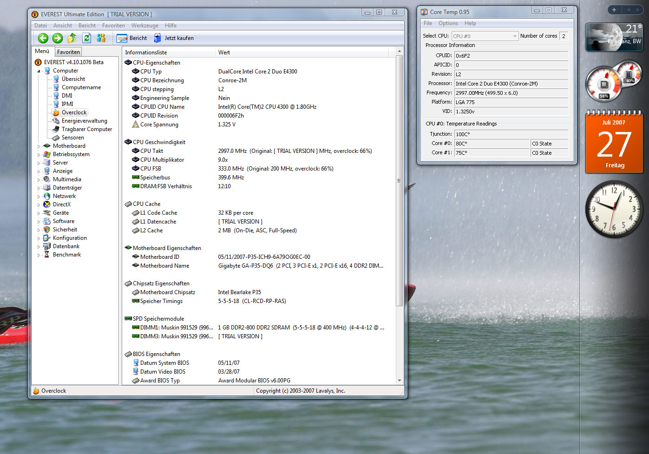
Task: Open the Werkzeuge menu
Action: click(145, 26)
